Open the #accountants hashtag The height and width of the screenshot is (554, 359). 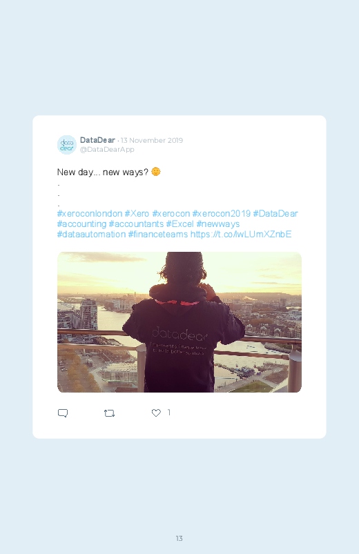(136, 224)
